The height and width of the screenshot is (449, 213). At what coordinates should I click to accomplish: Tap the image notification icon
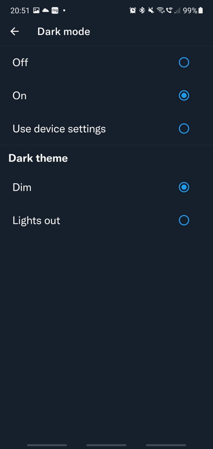point(36,11)
